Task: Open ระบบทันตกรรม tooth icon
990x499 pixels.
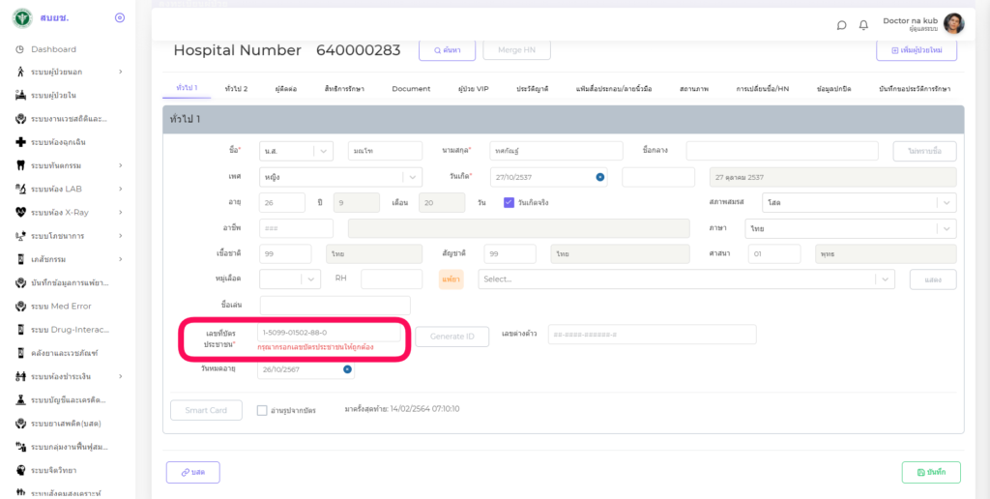Action: [20, 165]
